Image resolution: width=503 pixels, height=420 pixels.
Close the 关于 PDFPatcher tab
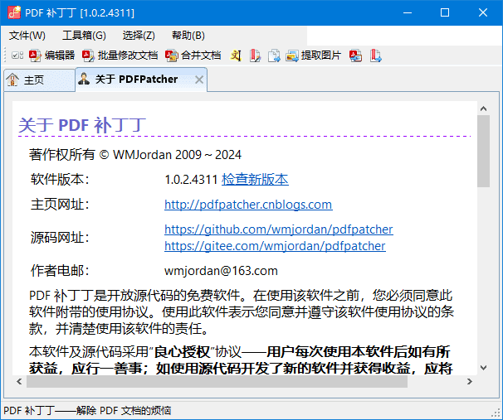click(198, 80)
